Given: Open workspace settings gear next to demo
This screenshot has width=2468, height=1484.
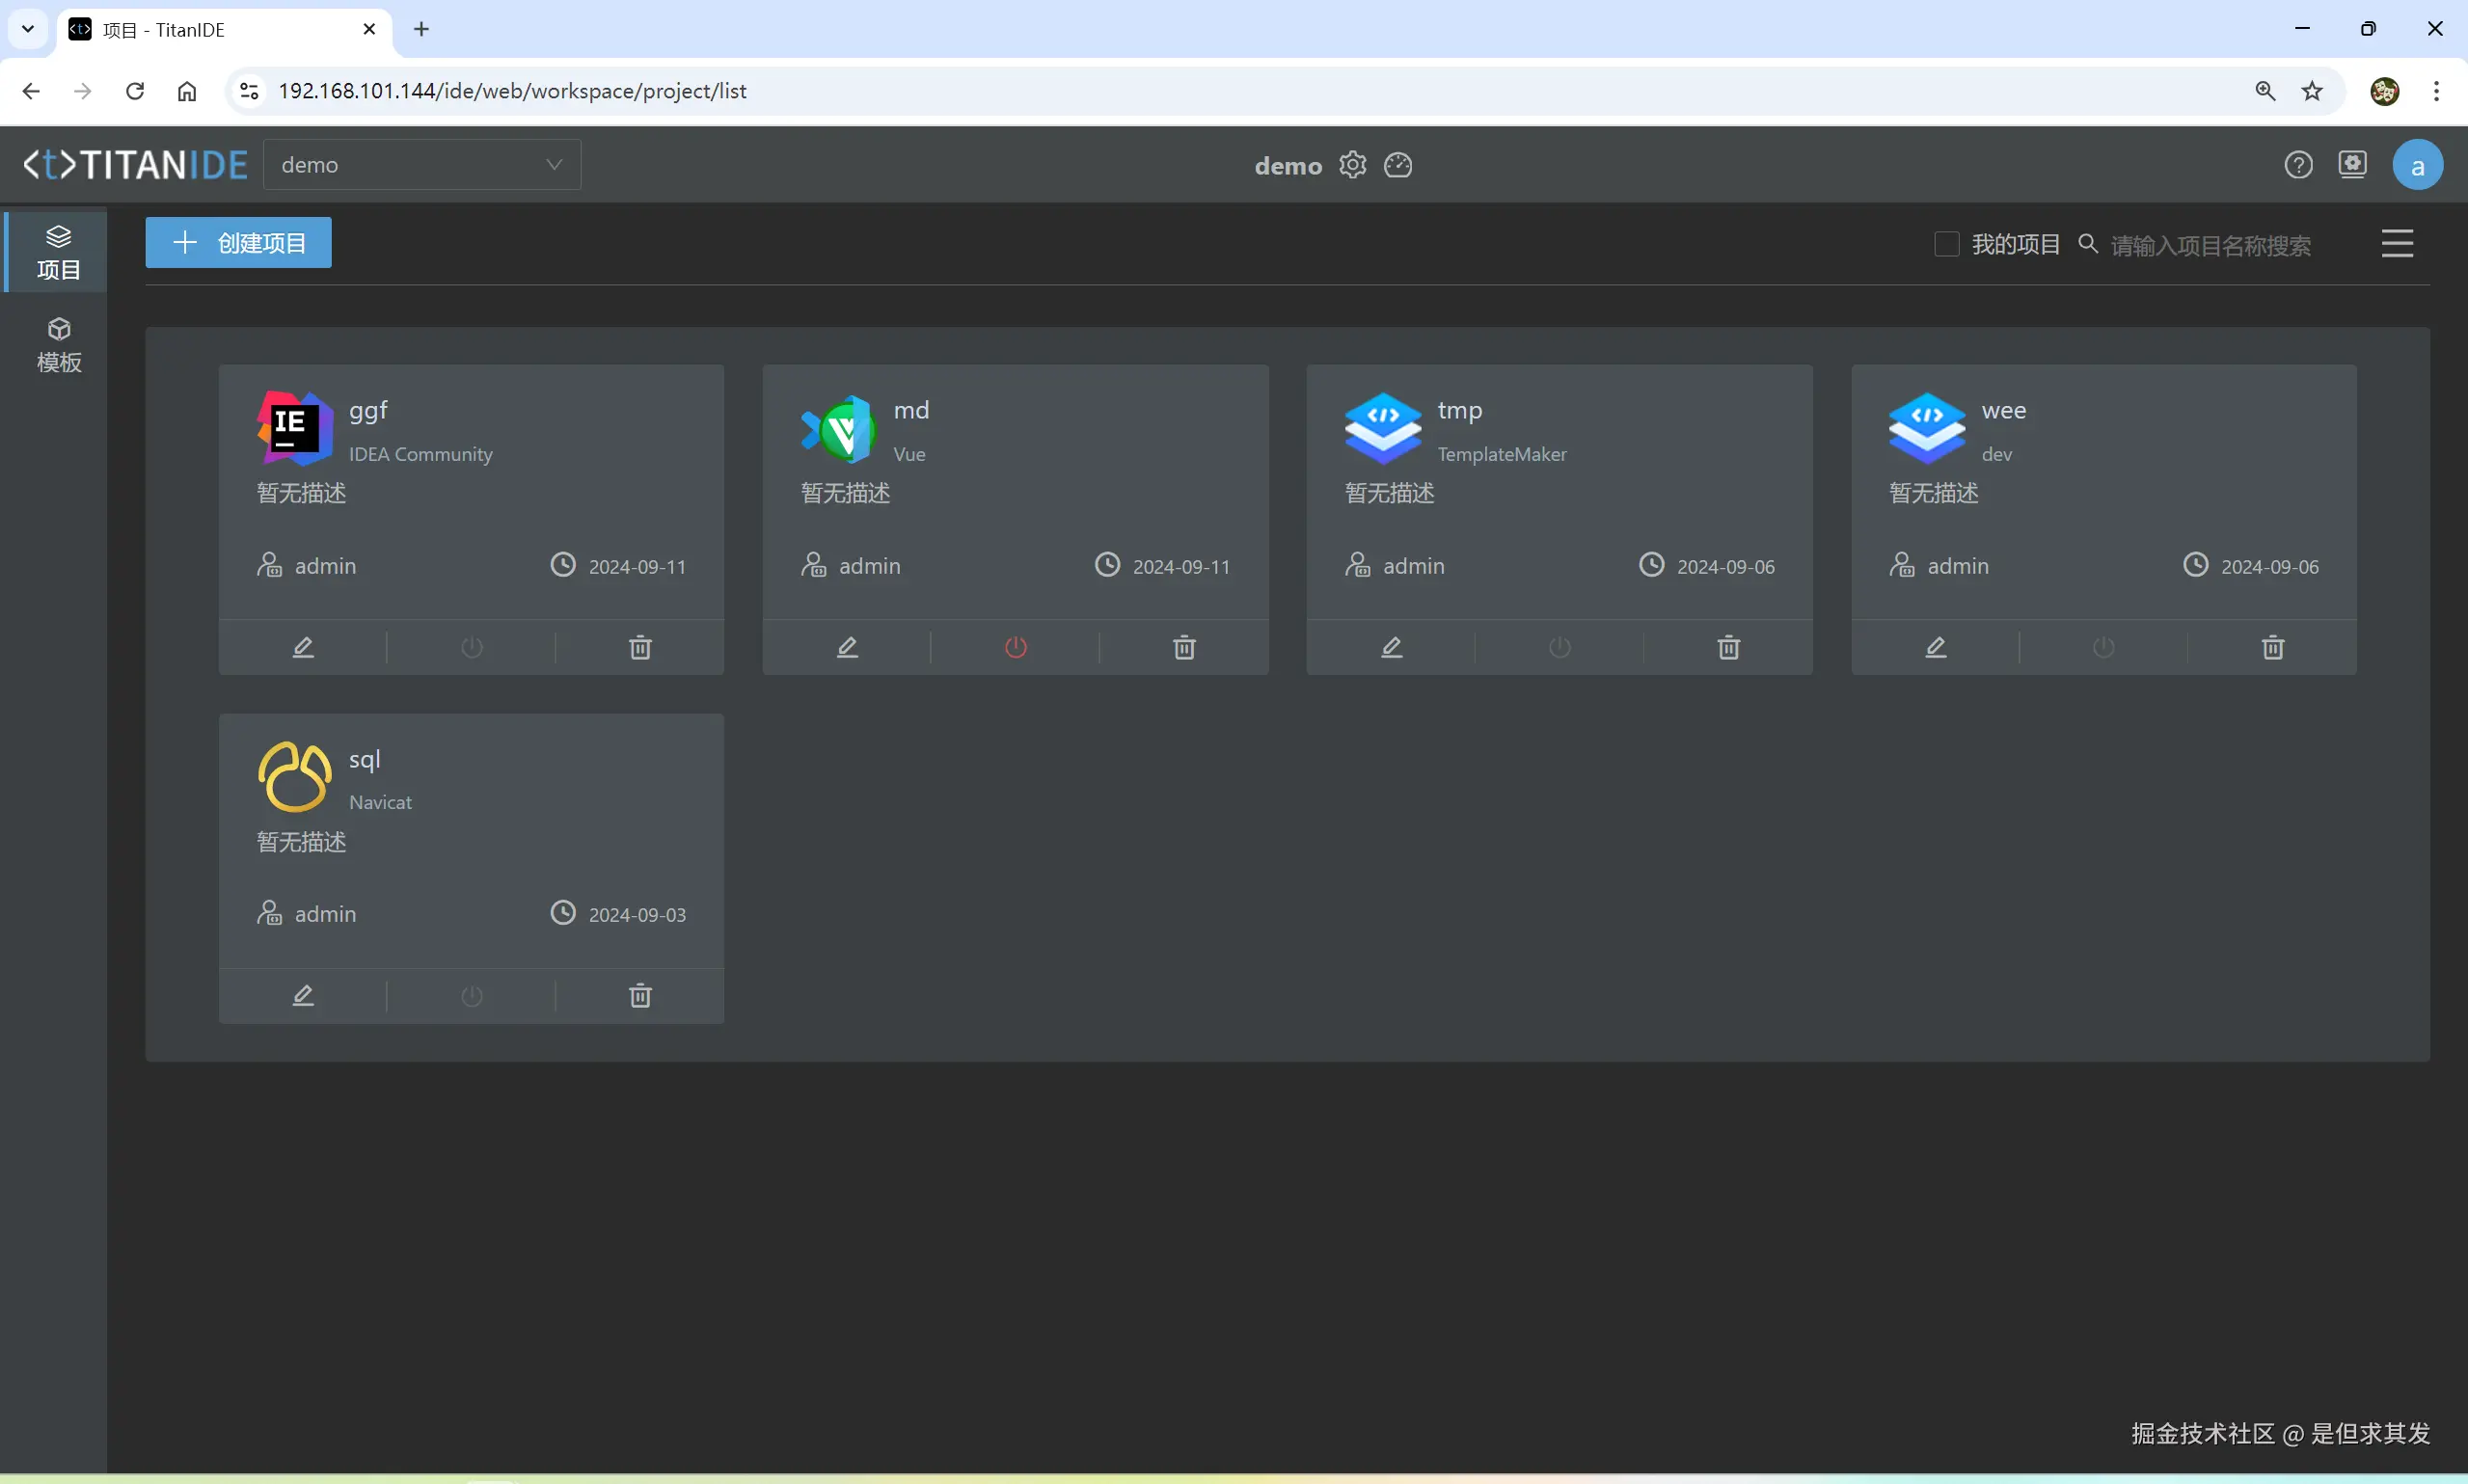Looking at the screenshot, I should (1352, 165).
